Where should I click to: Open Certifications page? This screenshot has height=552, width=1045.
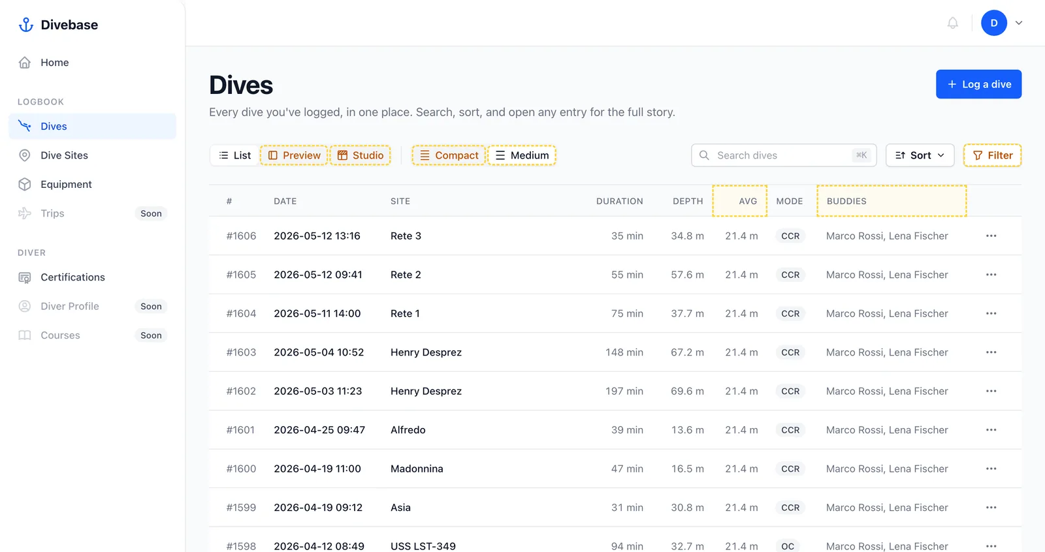[x=92, y=277]
